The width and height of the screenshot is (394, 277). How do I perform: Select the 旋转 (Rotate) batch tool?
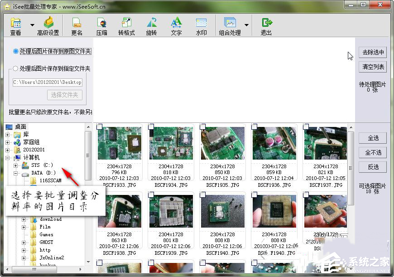[x=151, y=25]
